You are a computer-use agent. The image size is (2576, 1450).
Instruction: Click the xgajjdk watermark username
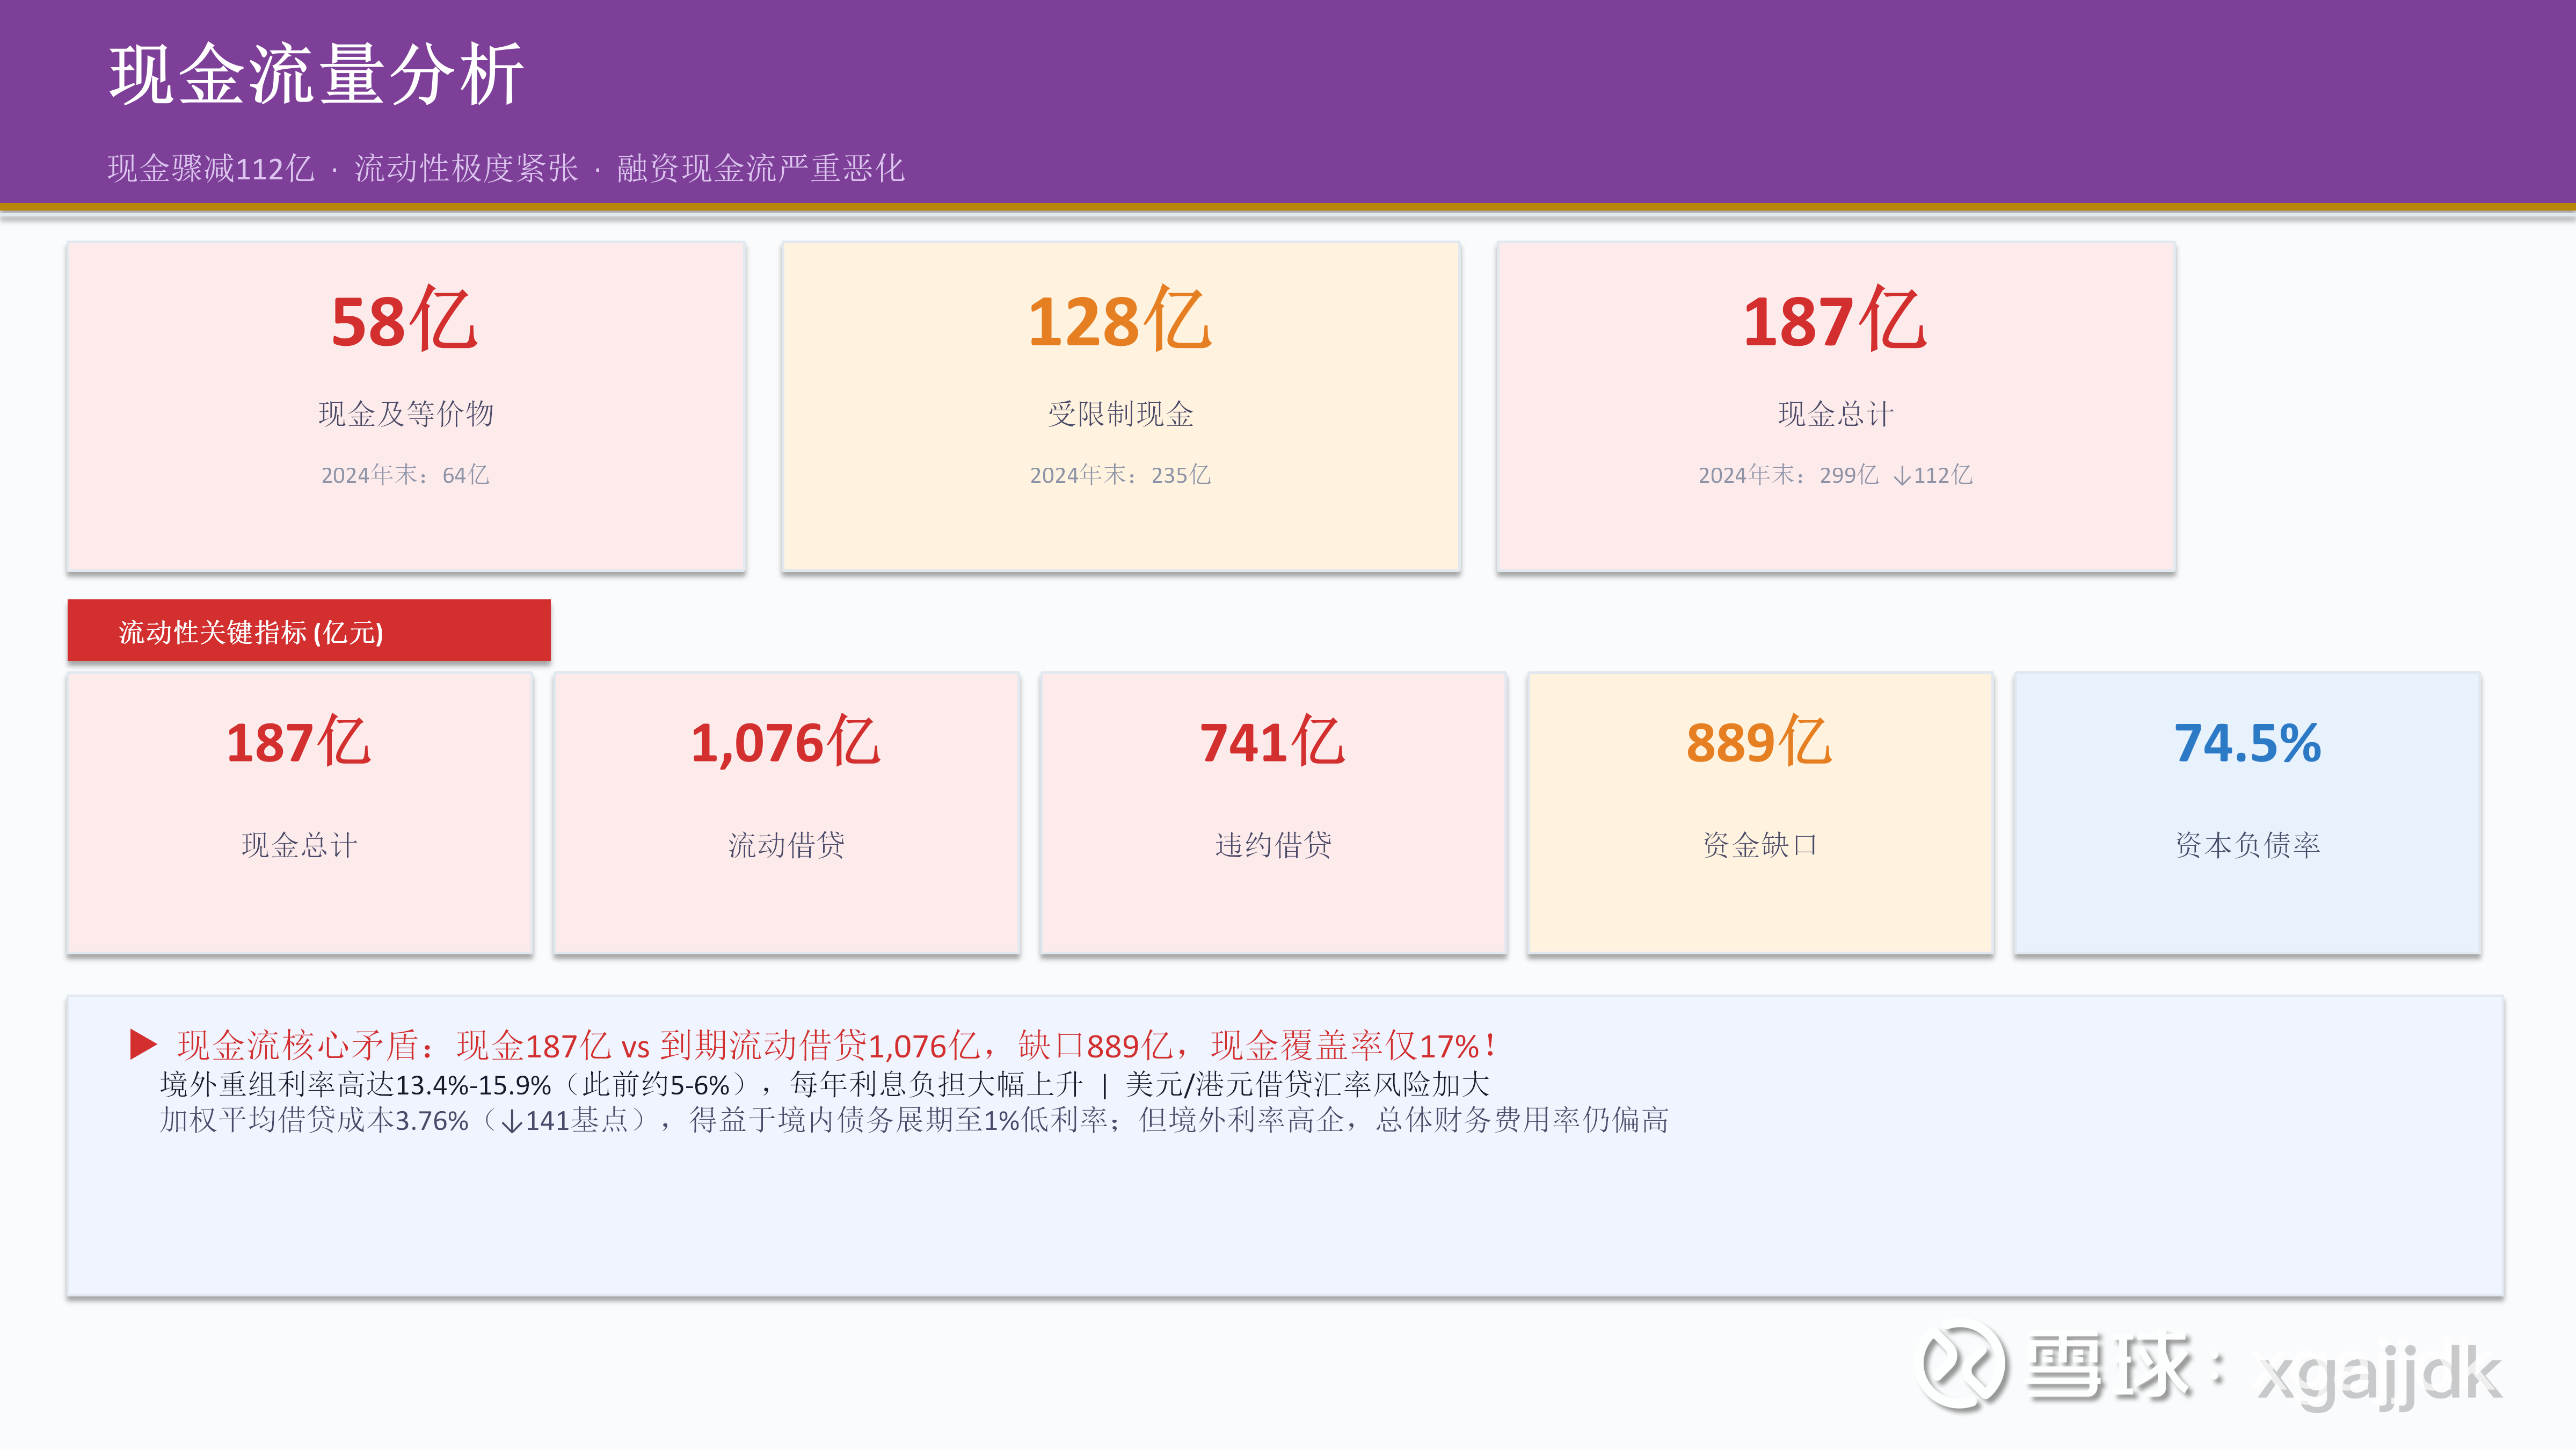click(x=2378, y=1374)
